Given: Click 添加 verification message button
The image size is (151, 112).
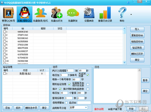Looking at the screenshot, I should coord(8,108).
